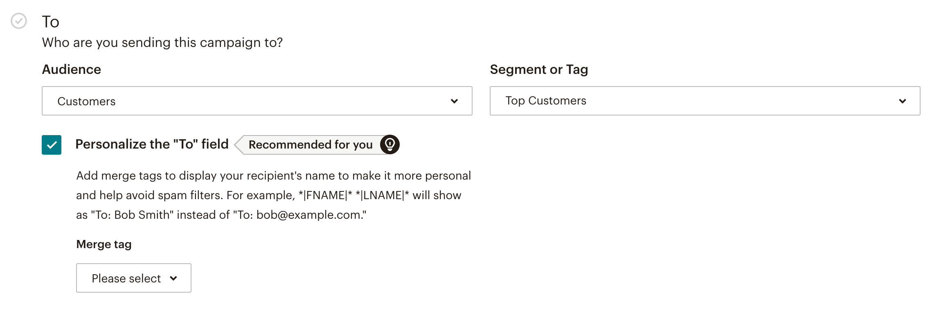Open the Audience dropdown showing Customers
Image resolution: width=950 pixels, height=311 pixels.
257,101
